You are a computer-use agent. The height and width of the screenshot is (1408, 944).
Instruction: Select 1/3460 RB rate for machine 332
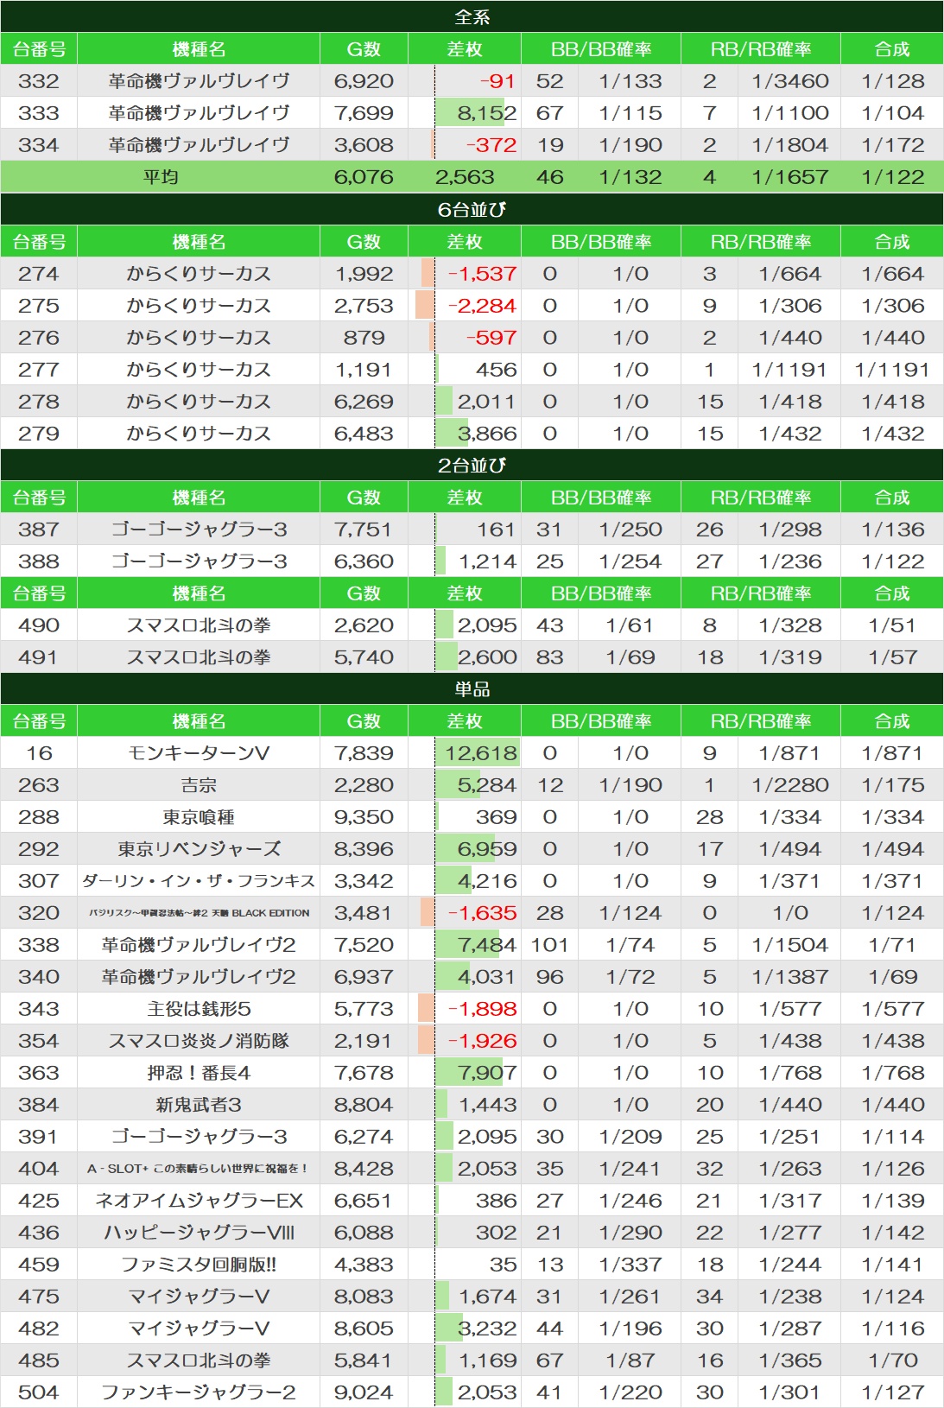[x=789, y=81]
